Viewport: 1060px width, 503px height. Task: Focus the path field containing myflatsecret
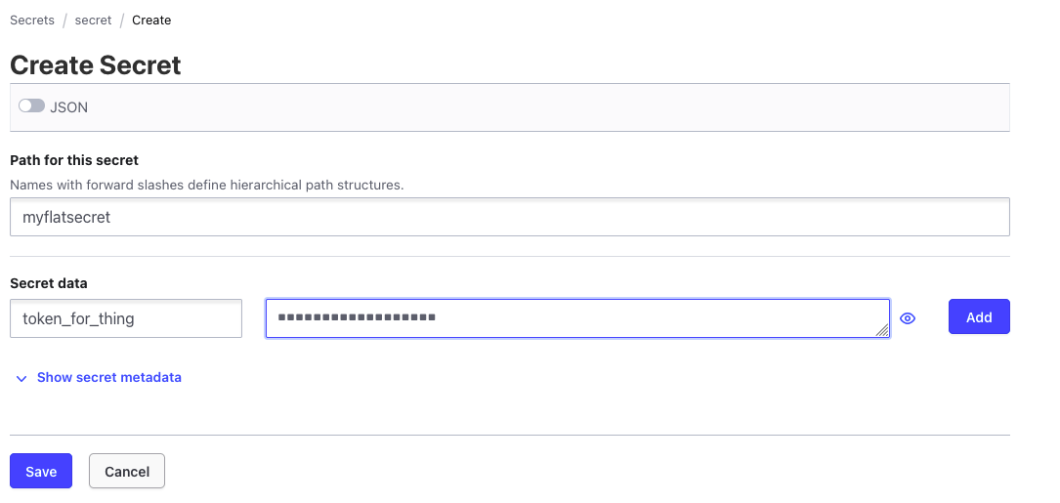[x=509, y=217]
